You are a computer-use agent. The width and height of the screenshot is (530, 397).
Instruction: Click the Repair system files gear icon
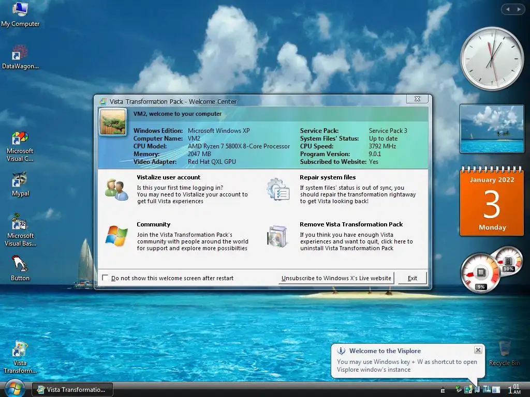[278, 190]
